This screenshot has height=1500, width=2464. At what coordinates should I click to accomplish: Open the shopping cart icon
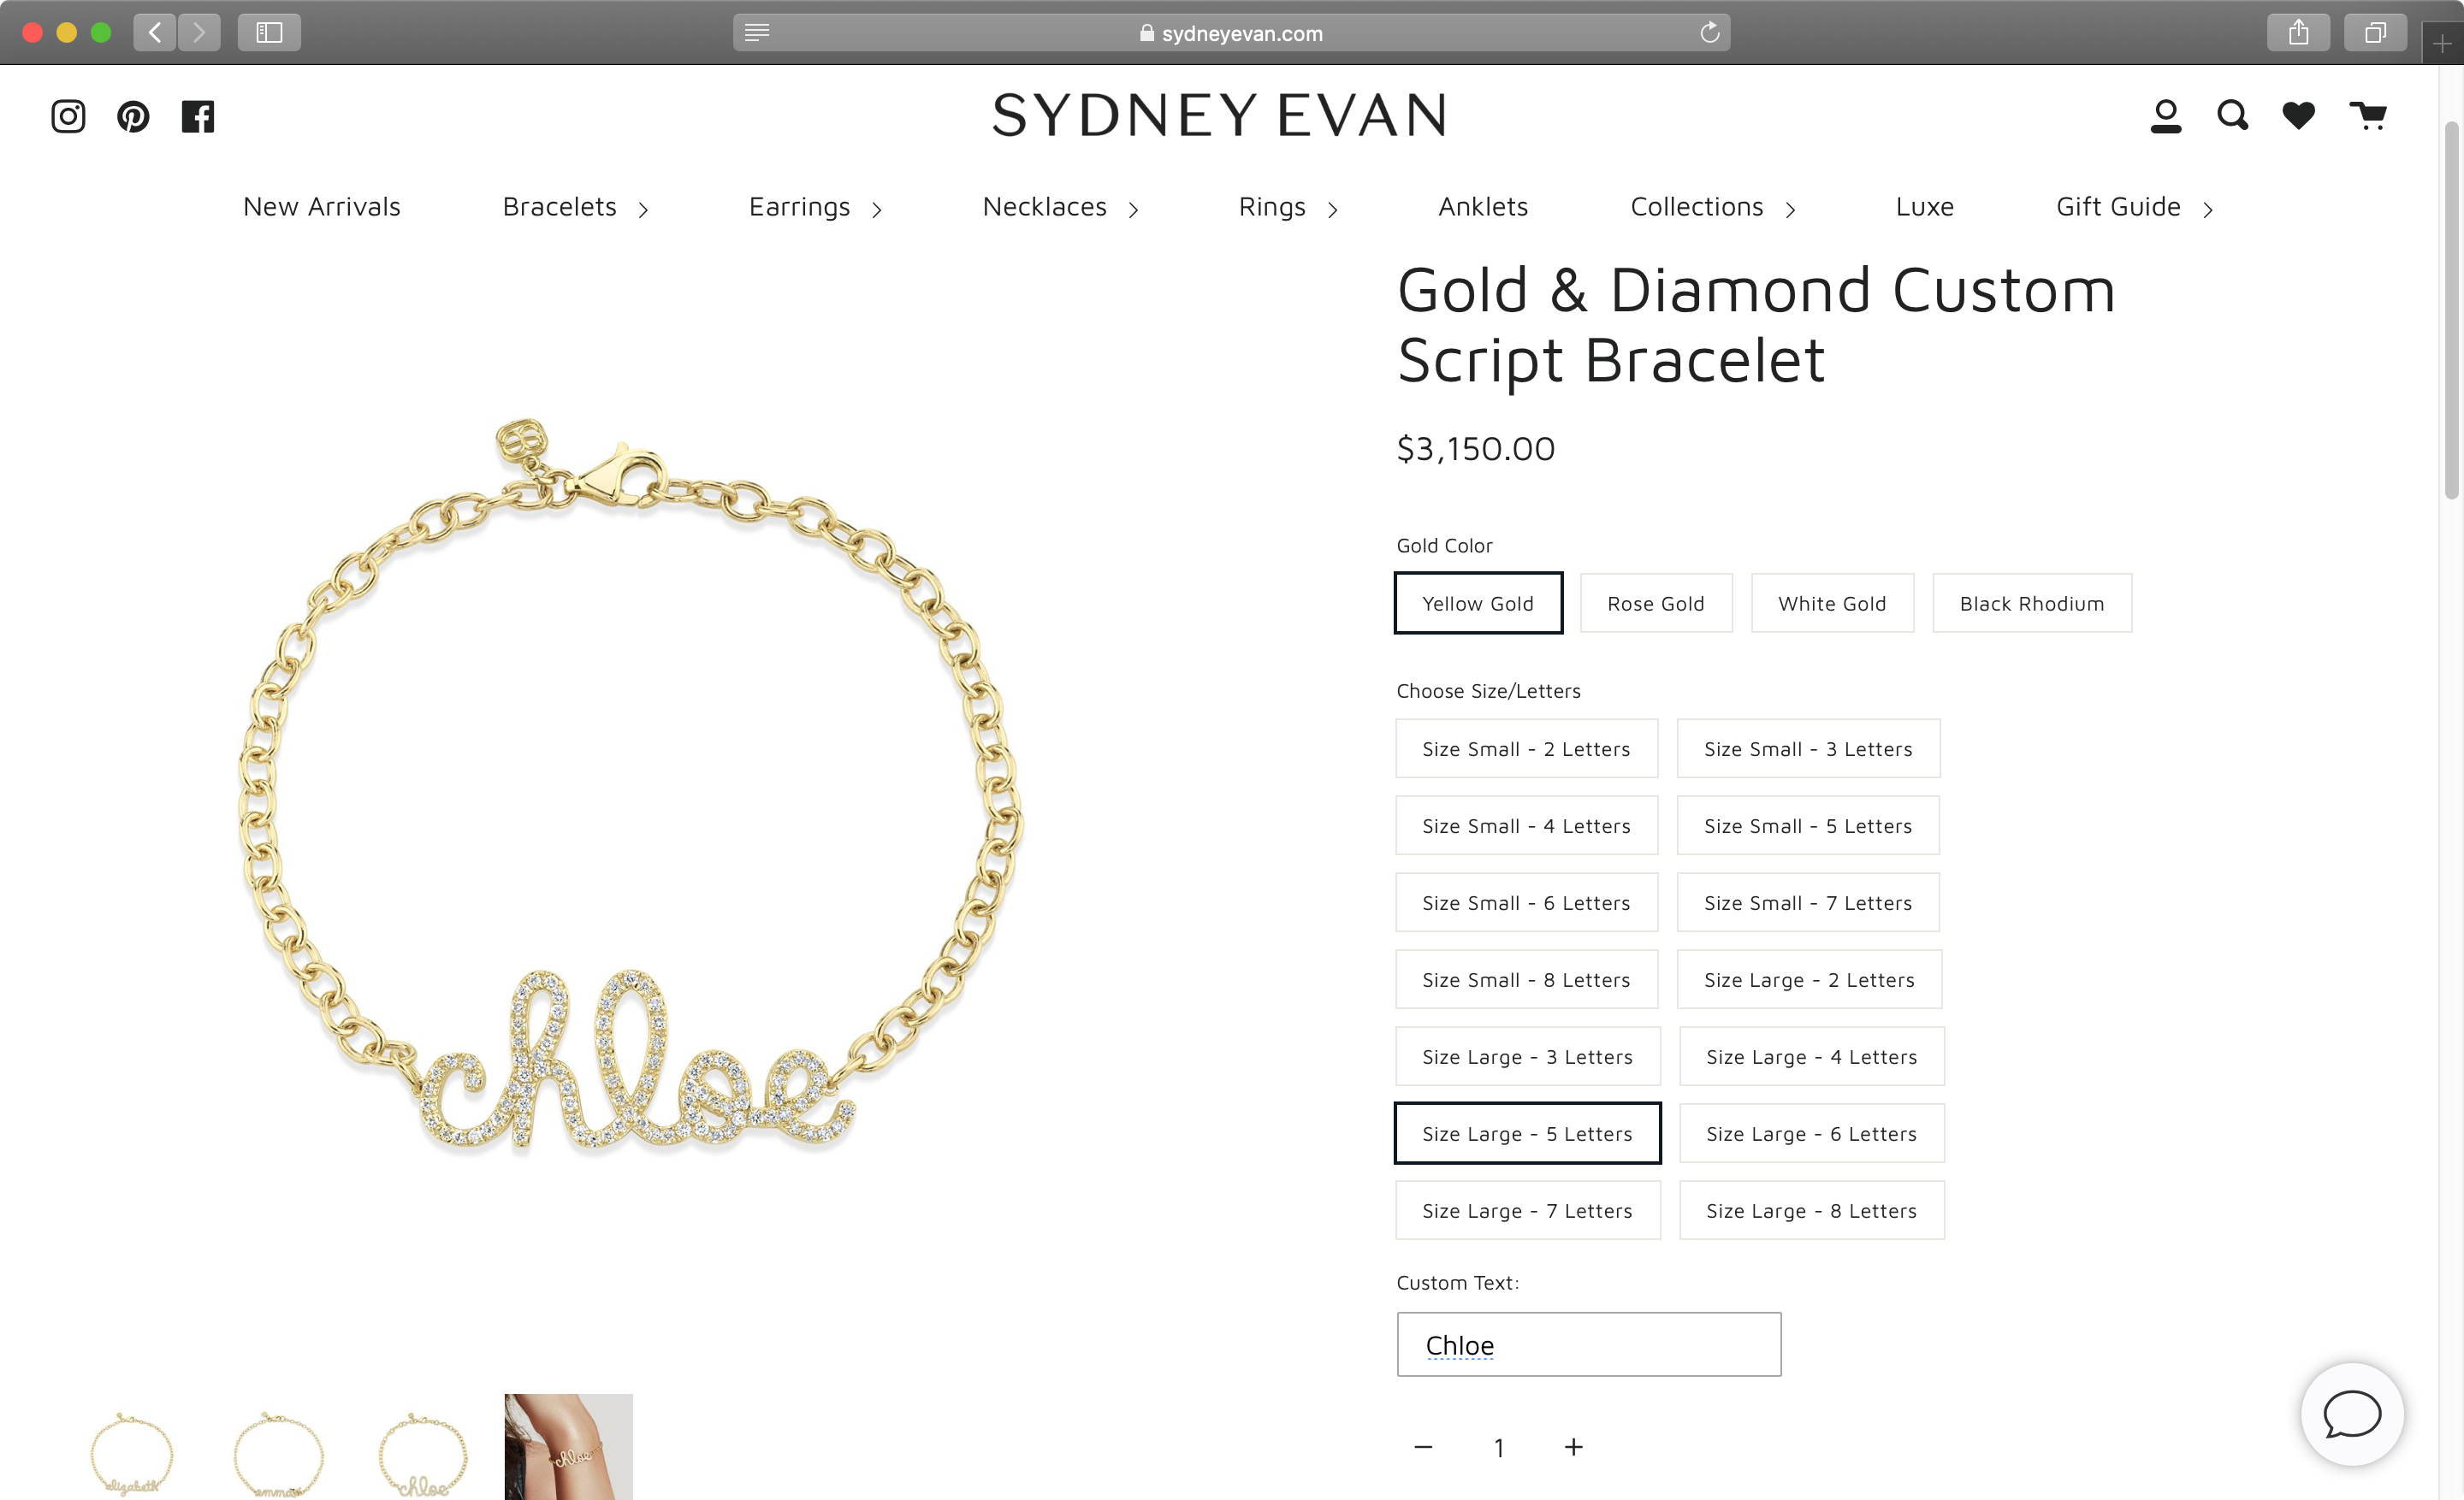pos(2368,116)
